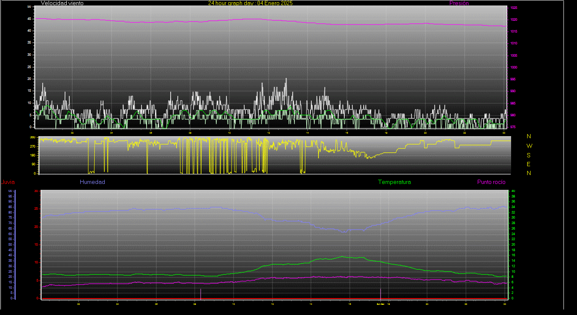This screenshot has height=315, width=577.
Task: Click the 360 value on wind direction axis
Action: point(32,137)
